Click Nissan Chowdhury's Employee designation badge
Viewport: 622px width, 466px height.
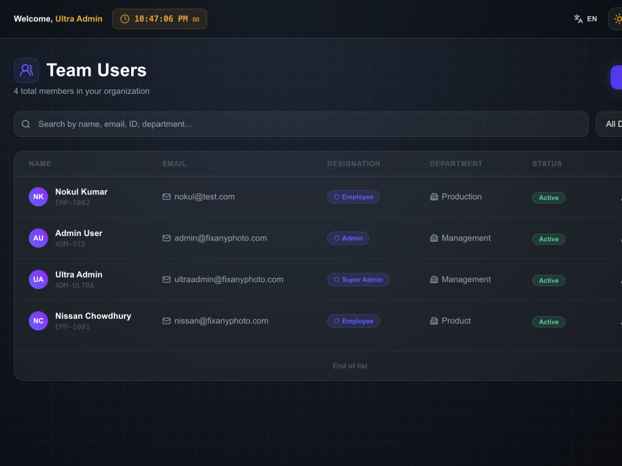tap(353, 321)
